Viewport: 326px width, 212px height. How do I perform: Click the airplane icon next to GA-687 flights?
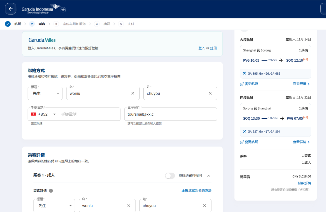click(244, 131)
